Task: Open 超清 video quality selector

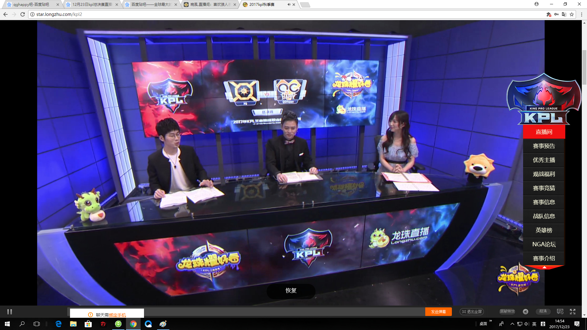Action: [x=543, y=311]
